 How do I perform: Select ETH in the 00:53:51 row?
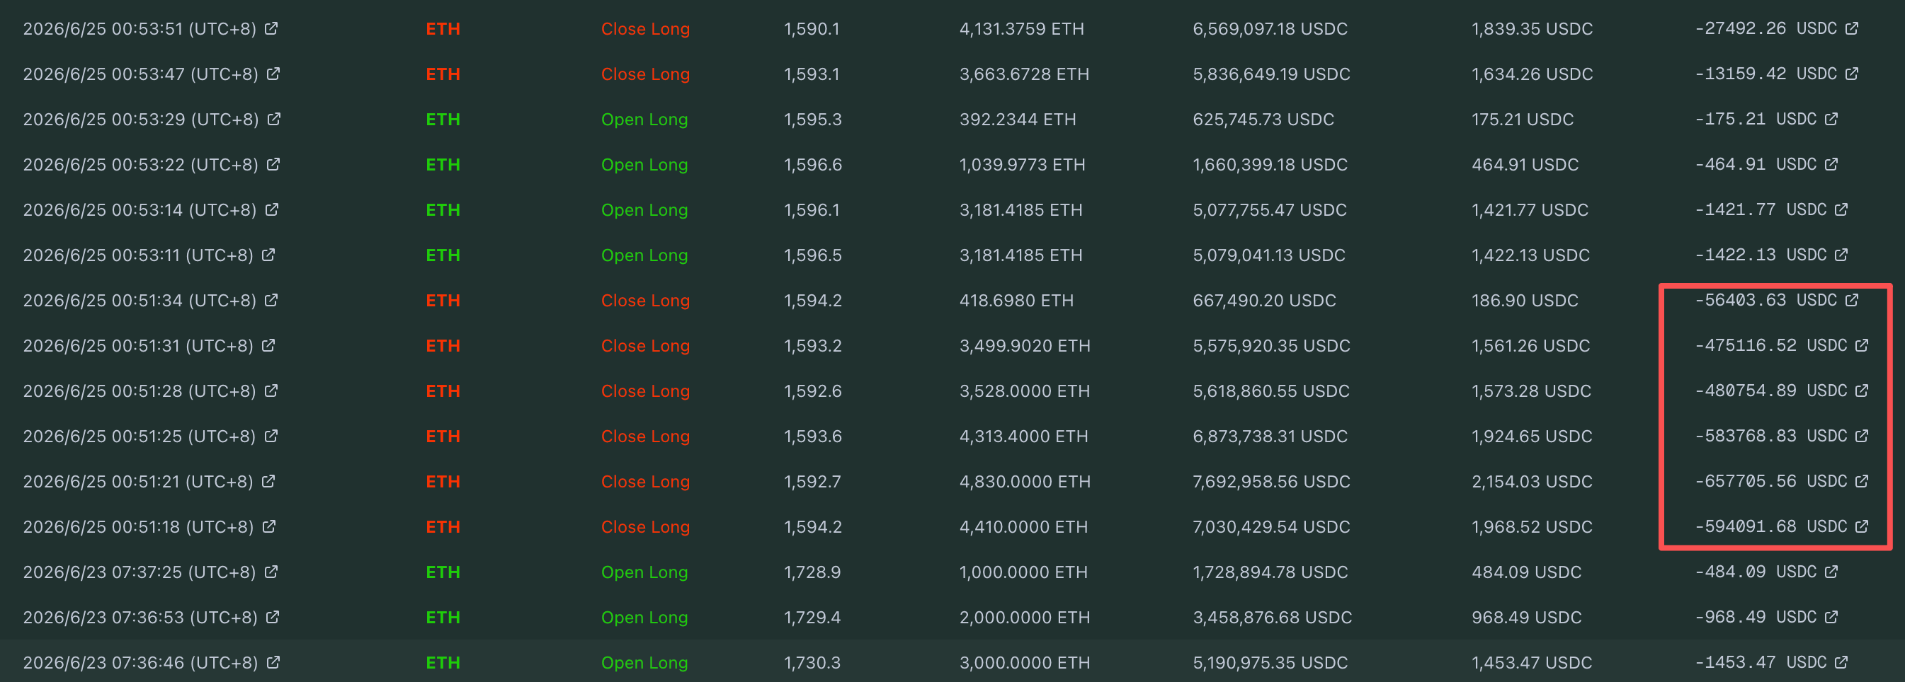[x=443, y=29]
